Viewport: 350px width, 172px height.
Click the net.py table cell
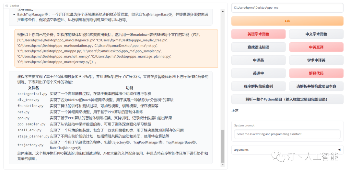tap(23, 112)
